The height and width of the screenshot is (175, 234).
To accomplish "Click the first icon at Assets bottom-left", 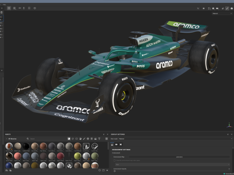I will pyautogui.click(x=6, y=170).
